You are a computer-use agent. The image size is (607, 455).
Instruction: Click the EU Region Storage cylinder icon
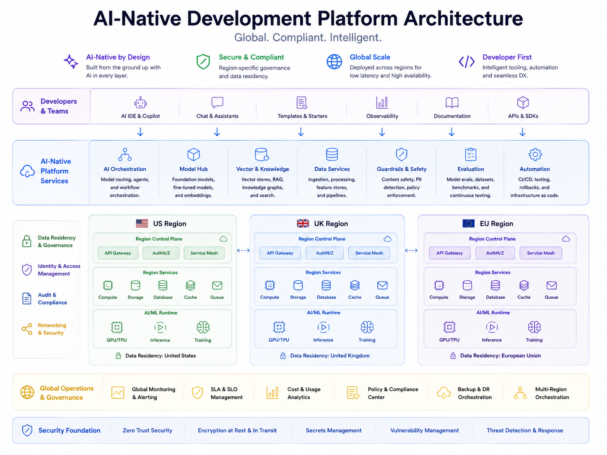coord(467,286)
